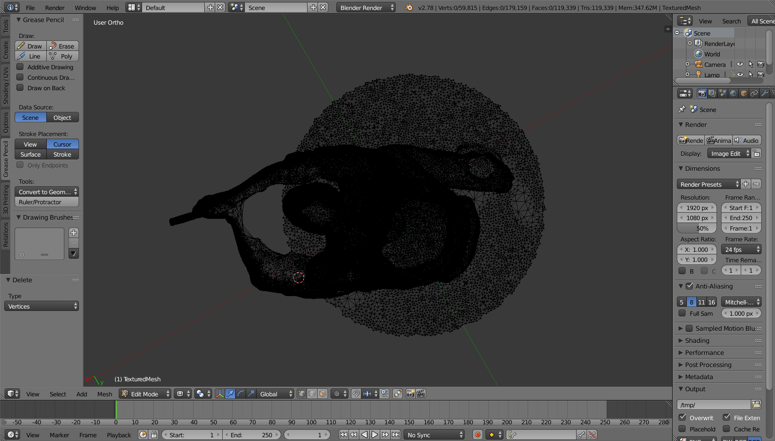Open Global orientation dropdown
775x441 pixels.
pos(275,394)
